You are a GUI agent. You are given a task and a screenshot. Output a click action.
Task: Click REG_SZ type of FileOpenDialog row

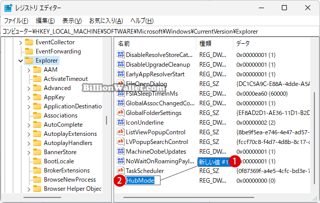(x=209, y=84)
